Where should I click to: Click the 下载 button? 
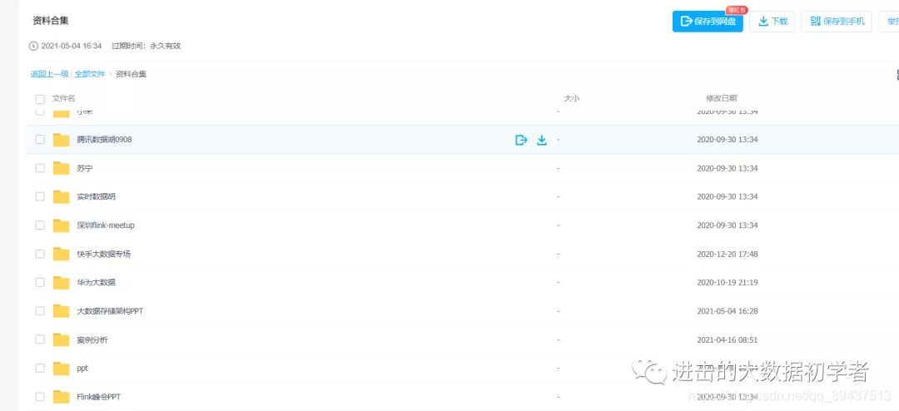[772, 21]
